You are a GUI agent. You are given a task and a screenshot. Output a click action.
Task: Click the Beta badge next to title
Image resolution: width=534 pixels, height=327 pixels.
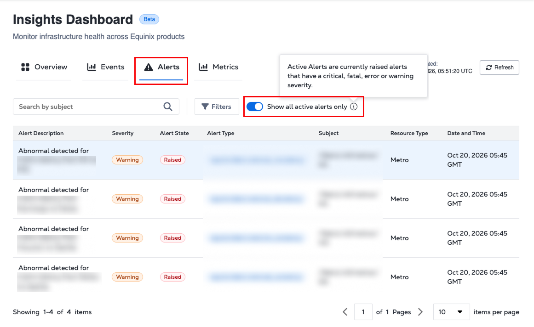[149, 19]
